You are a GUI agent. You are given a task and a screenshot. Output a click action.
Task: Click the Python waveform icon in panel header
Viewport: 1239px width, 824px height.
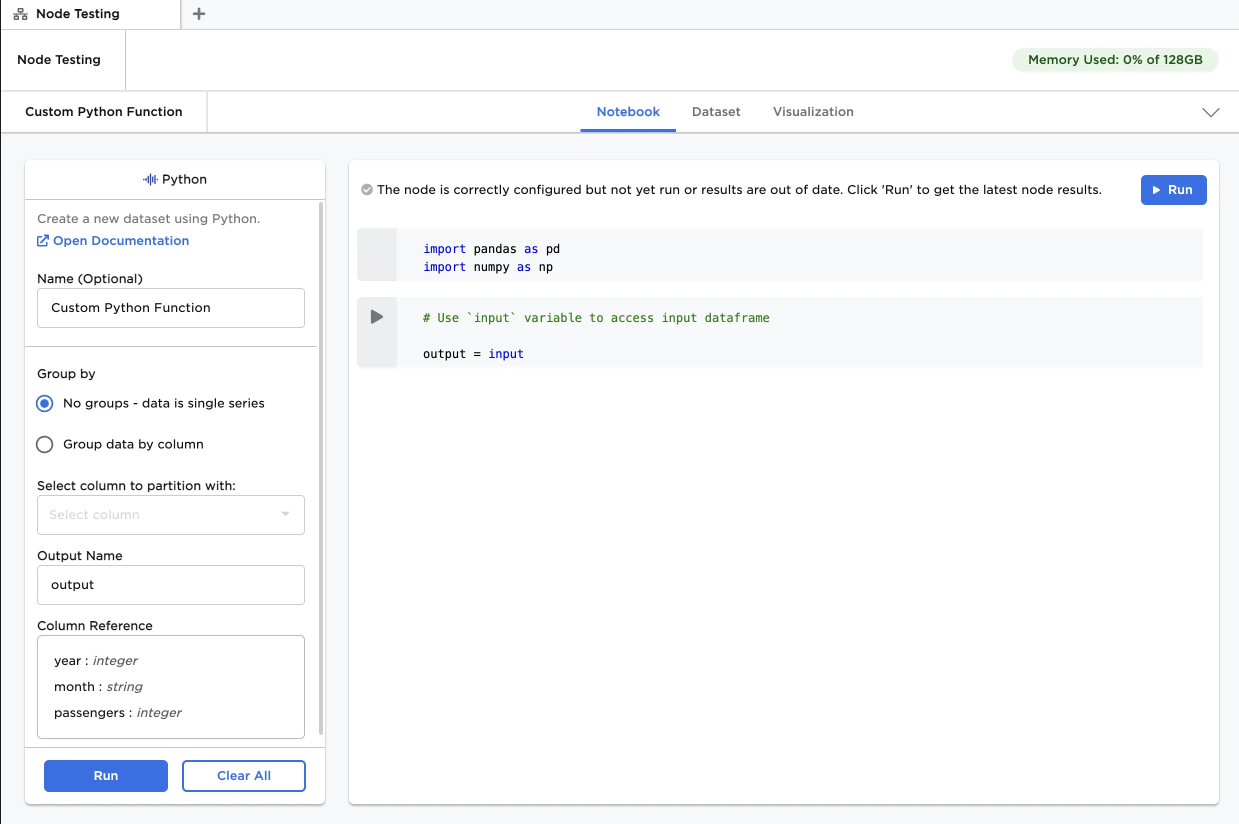[x=150, y=179]
